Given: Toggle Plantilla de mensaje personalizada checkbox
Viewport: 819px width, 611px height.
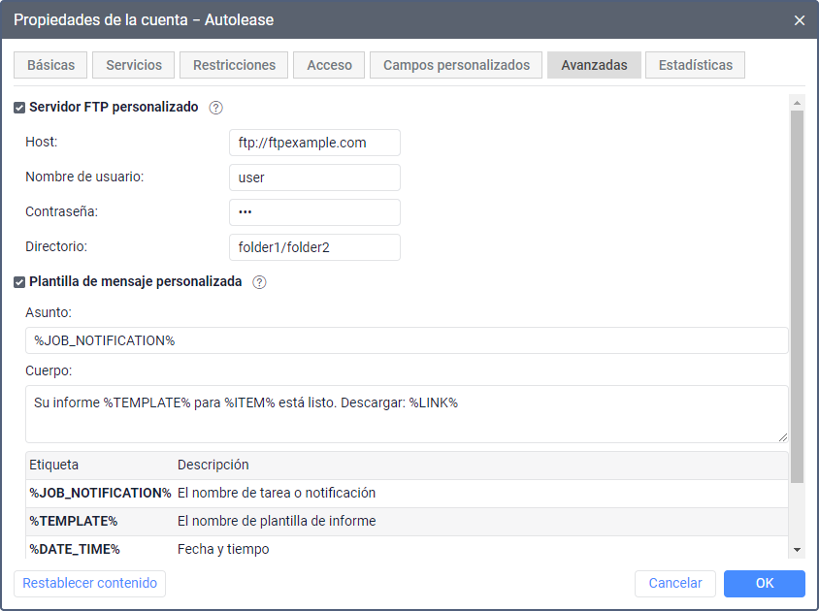Looking at the screenshot, I should click(19, 282).
